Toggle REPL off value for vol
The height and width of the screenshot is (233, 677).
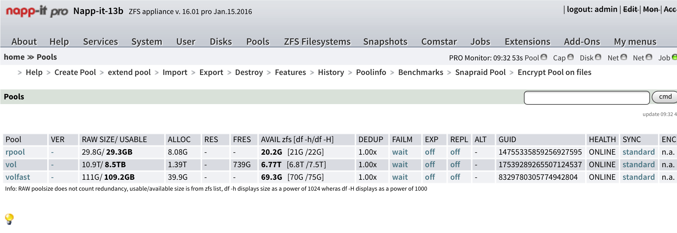click(455, 164)
